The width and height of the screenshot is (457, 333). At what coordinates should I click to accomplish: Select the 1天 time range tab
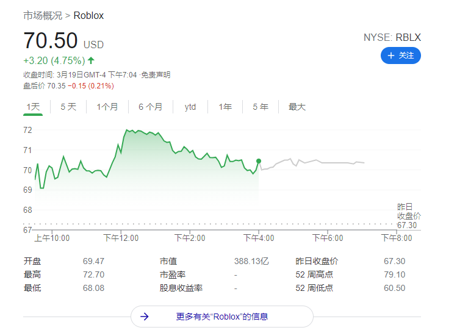point(33,107)
